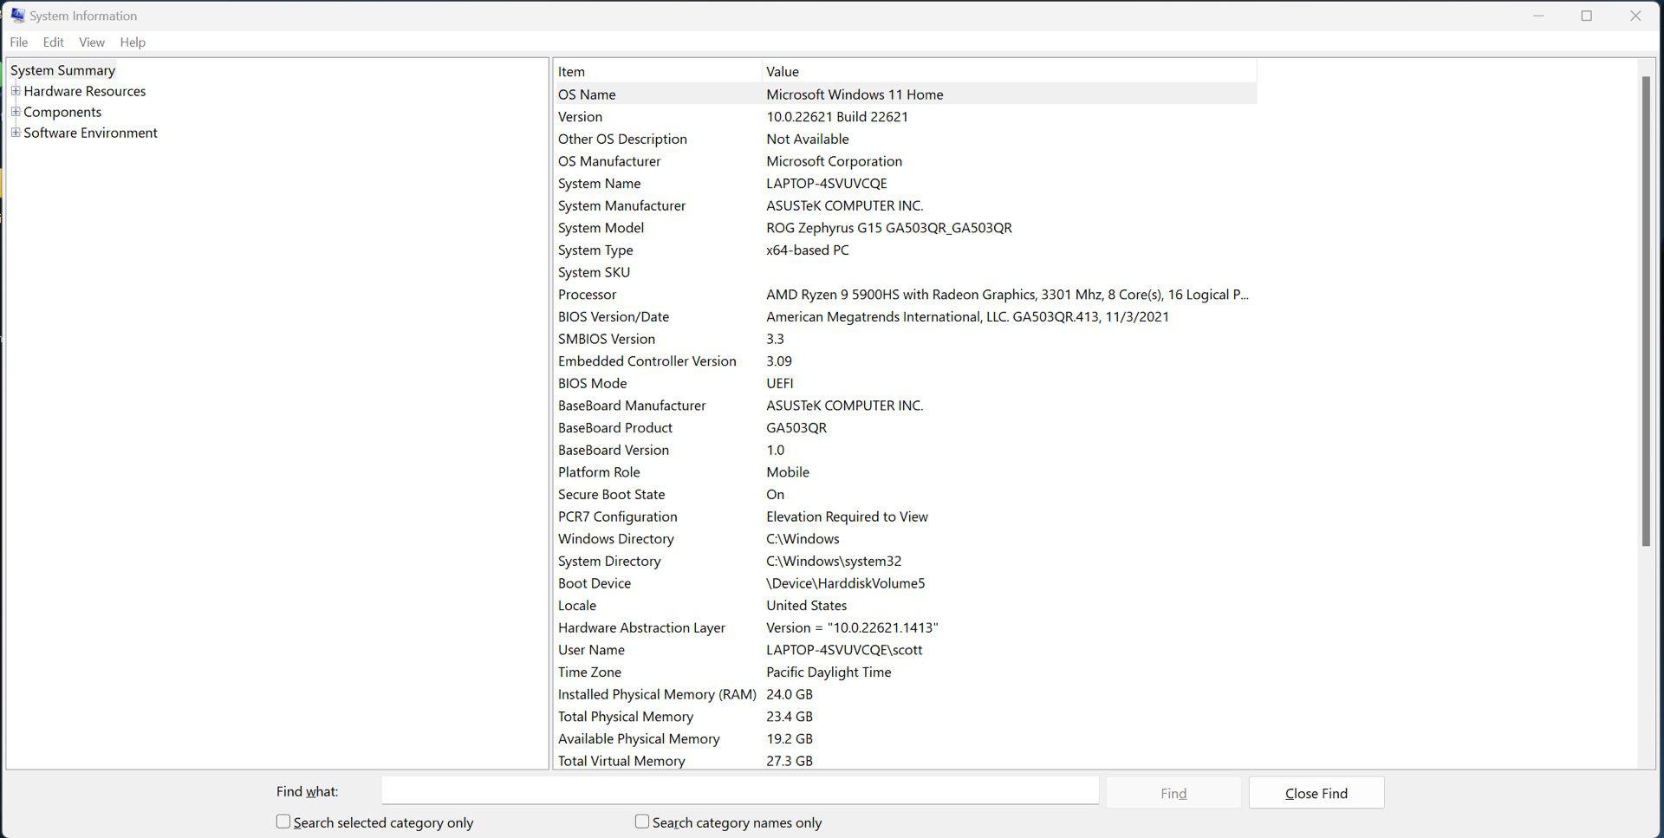Open the Help menu

point(133,42)
